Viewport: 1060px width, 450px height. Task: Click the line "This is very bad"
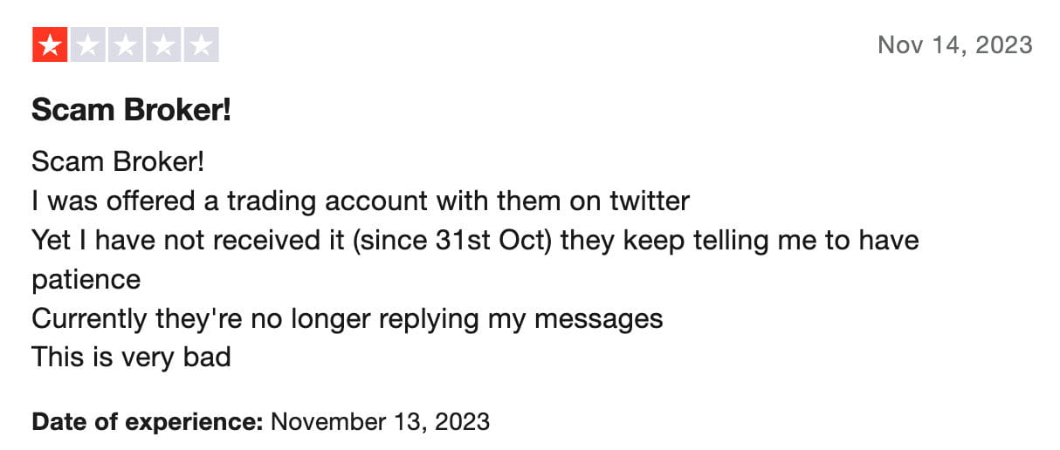point(131,357)
